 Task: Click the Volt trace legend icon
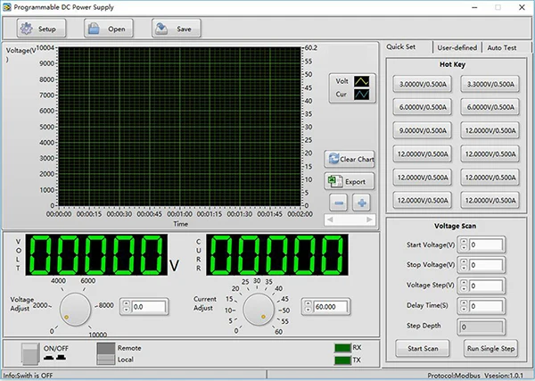coord(362,80)
